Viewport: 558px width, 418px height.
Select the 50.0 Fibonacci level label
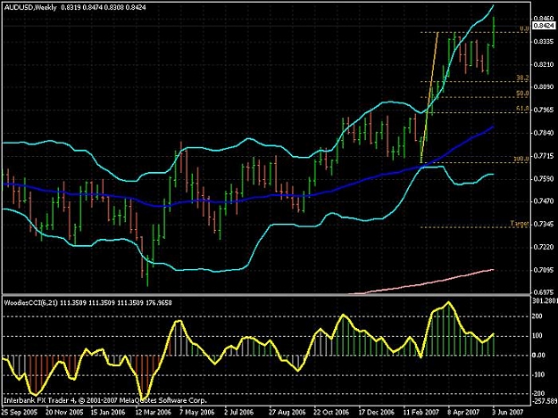(x=522, y=94)
